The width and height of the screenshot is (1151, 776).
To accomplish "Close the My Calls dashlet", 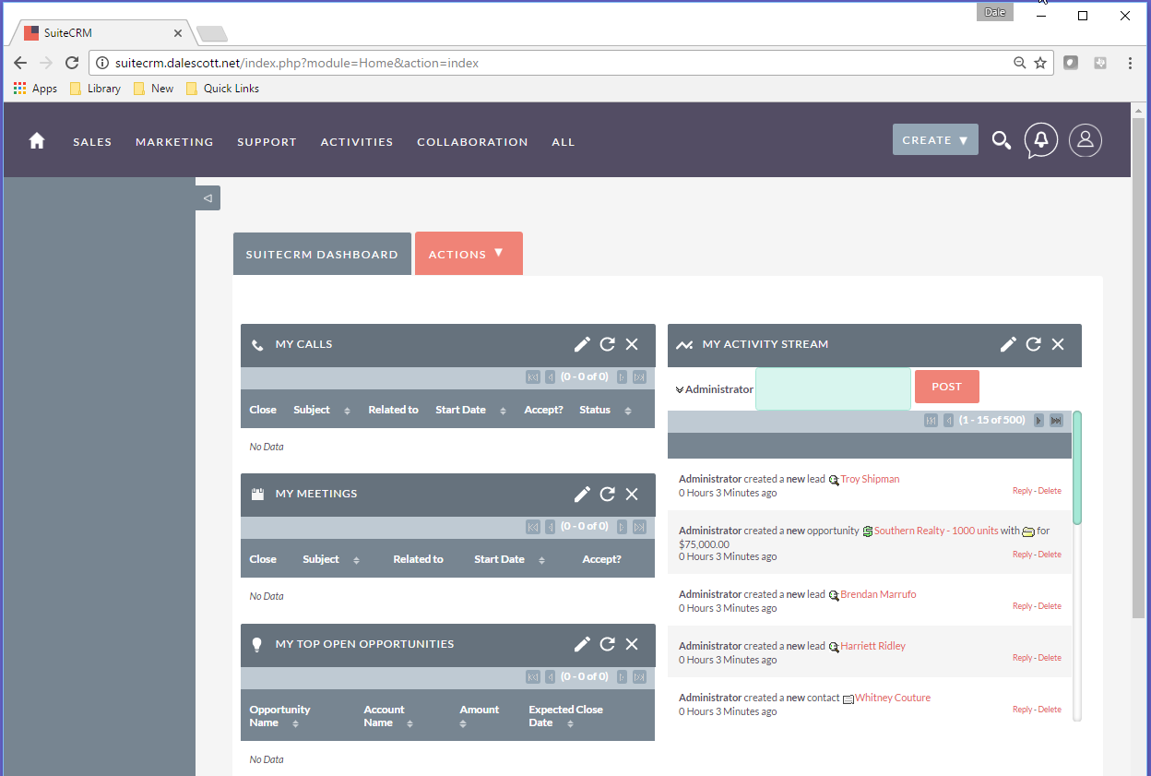I will point(632,344).
